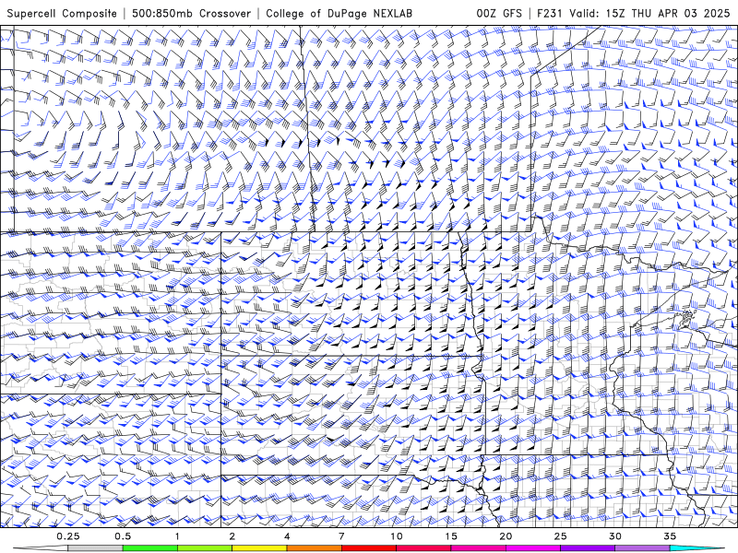Select the gray color bar segment
The width and height of the screenshot is (738, 553).
(x=95, y=548)
